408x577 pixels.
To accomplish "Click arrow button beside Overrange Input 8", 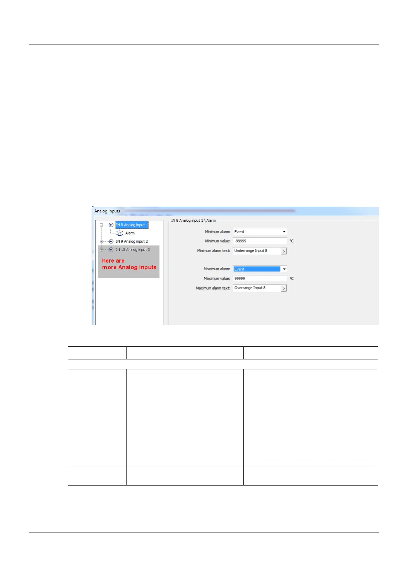I will click(284, 288).
